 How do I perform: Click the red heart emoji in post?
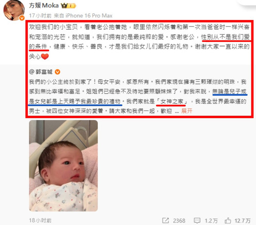[x=45, y=57]
